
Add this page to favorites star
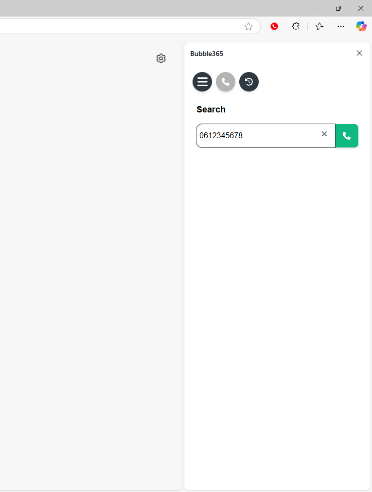[x=248, y=26]
